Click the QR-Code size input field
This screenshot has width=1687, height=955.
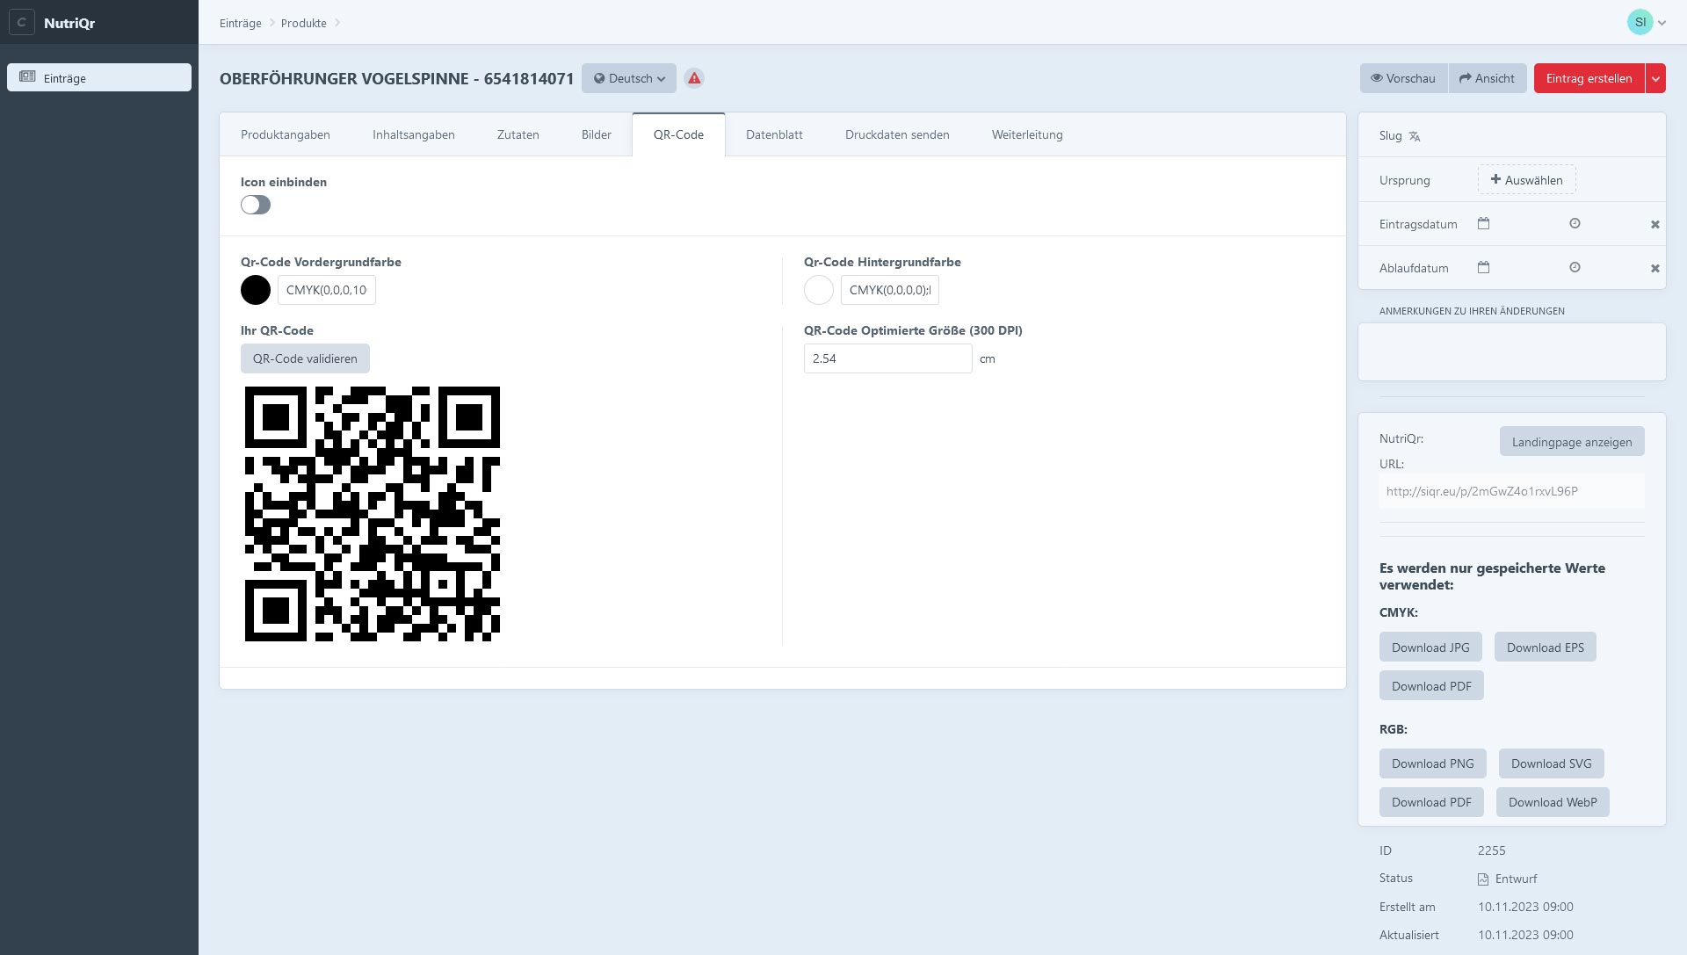[887, 358]
